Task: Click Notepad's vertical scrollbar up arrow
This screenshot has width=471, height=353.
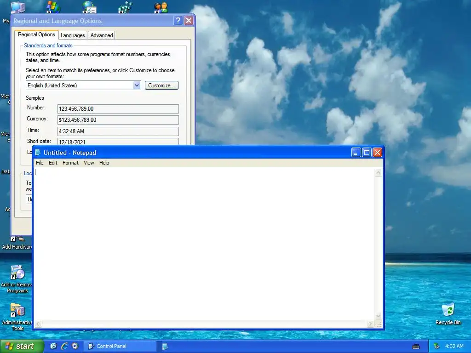Action: point(379,172)
